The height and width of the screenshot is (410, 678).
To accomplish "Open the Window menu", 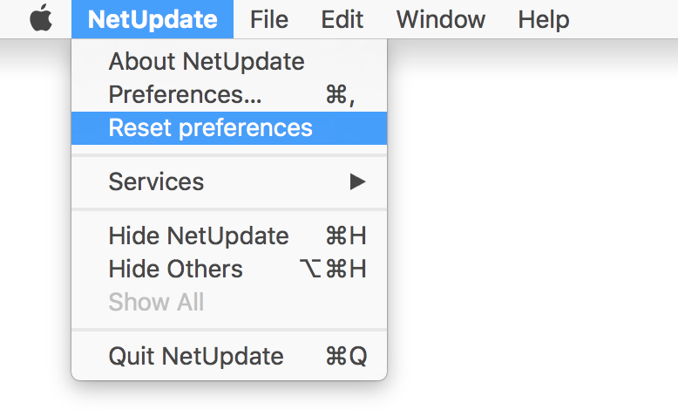I will click(441, 19).
